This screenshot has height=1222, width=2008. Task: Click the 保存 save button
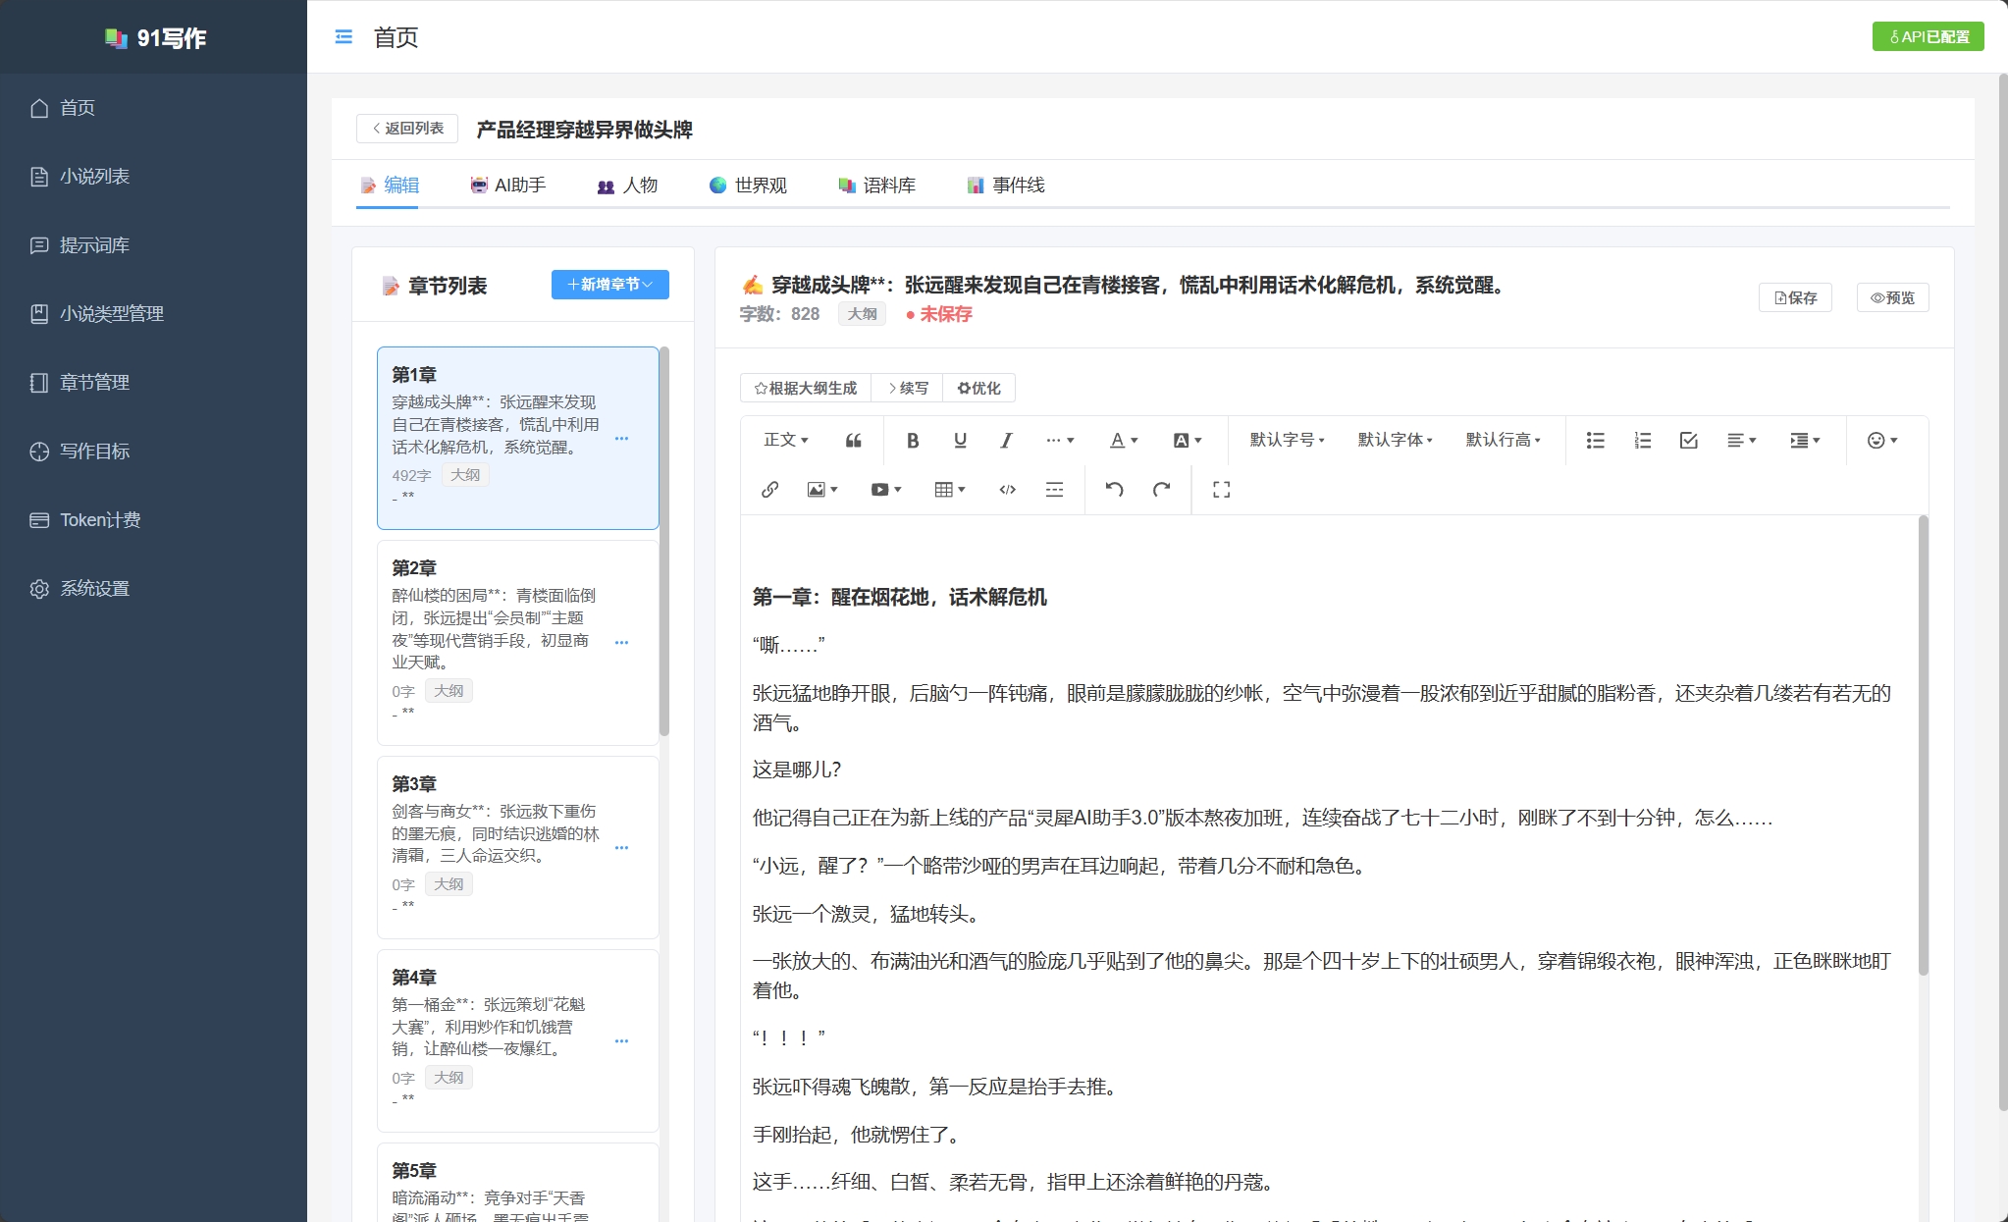[1796, 297]
